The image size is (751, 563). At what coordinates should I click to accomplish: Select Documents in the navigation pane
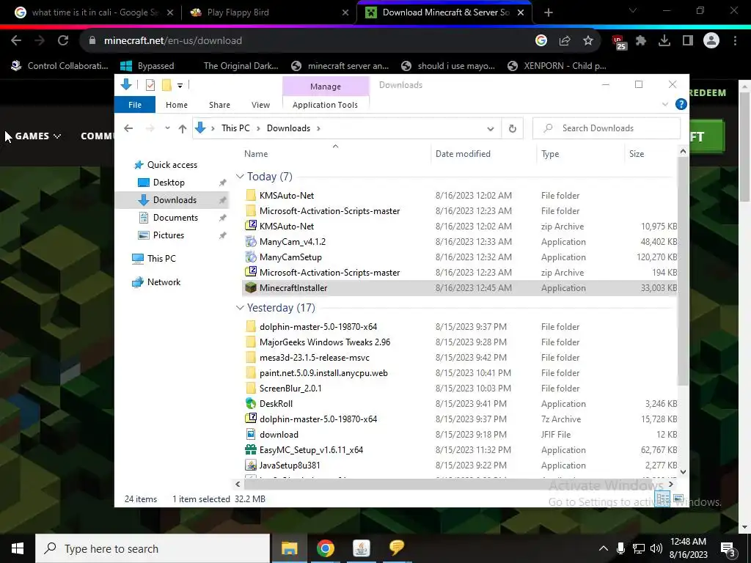pyautogui.click(x=175, y=218)
